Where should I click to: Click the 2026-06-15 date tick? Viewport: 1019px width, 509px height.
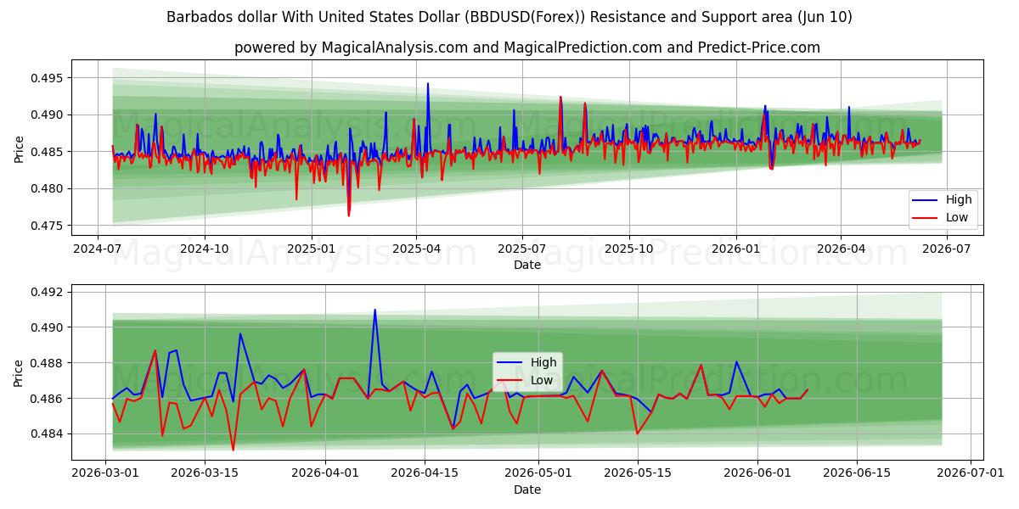858,474
